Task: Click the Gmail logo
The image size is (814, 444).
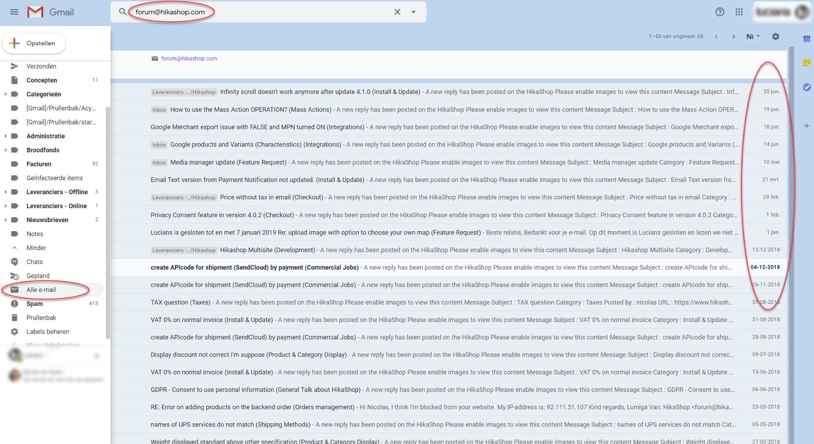Action: [50, 12]
